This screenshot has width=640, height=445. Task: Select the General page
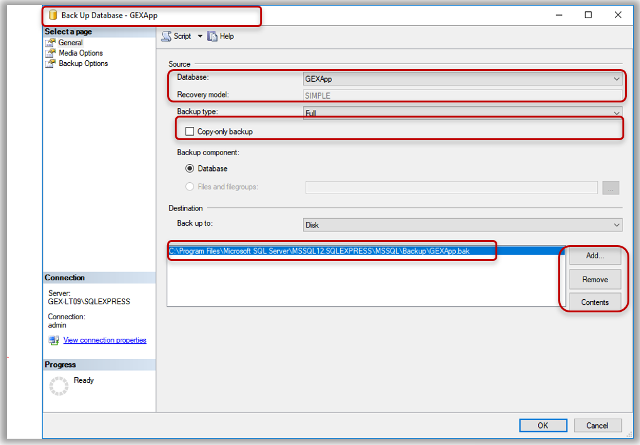[x=70, y=42]
